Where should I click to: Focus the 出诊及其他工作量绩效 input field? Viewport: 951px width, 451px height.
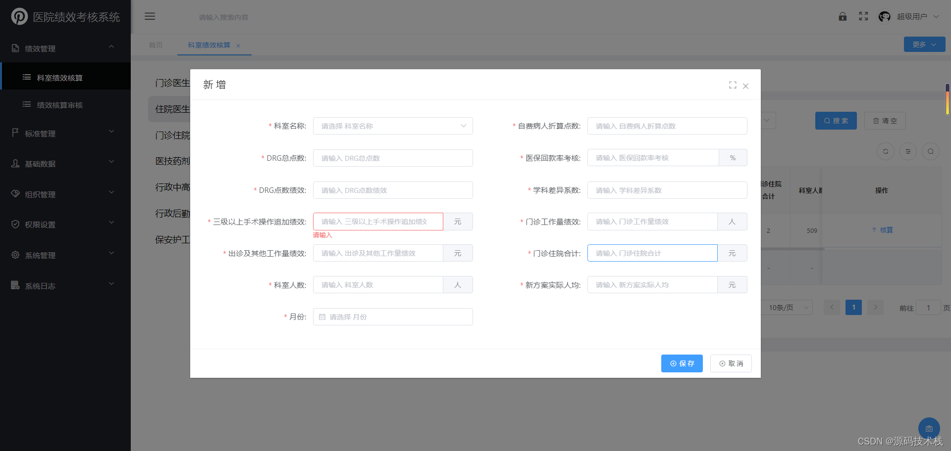pos(378,253)
